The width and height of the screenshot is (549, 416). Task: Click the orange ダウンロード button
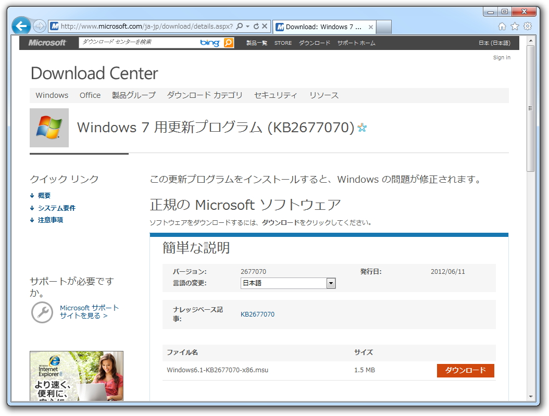(x=465, y=371)
